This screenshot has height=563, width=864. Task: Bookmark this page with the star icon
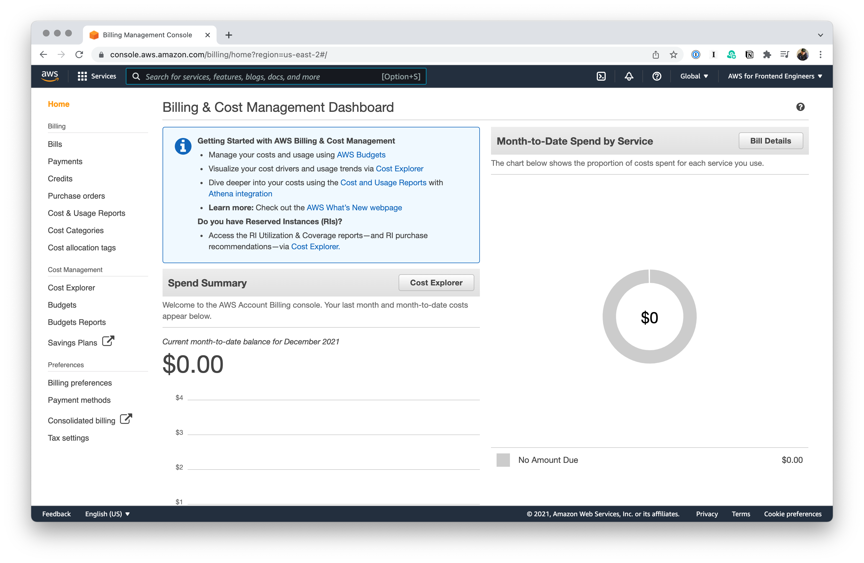673,55
